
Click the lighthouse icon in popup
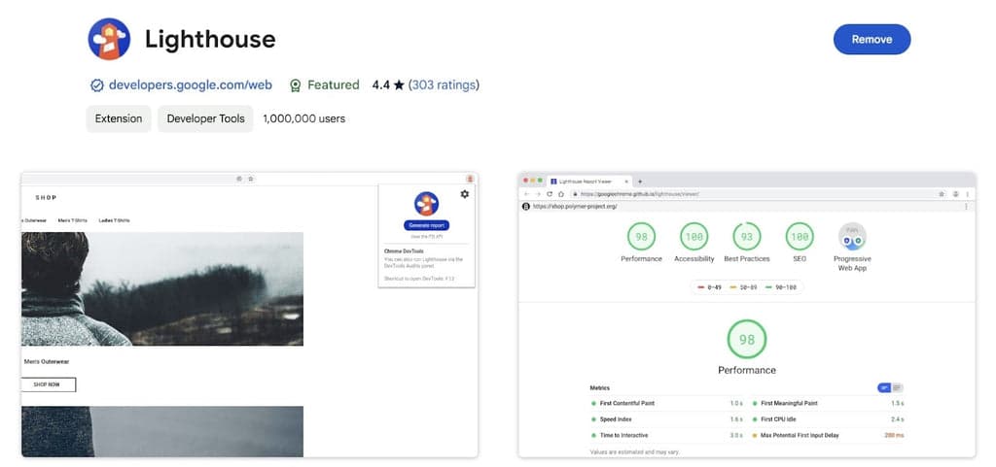pos(426,203)
